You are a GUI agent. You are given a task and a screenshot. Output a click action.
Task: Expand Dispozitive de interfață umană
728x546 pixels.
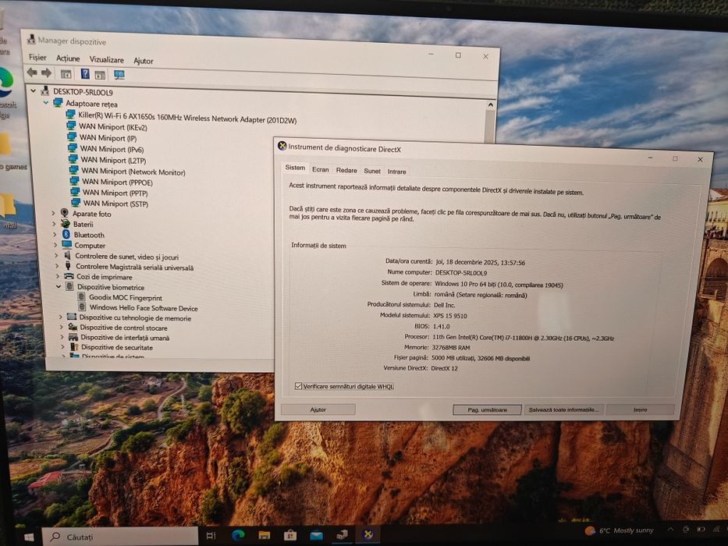62,337
